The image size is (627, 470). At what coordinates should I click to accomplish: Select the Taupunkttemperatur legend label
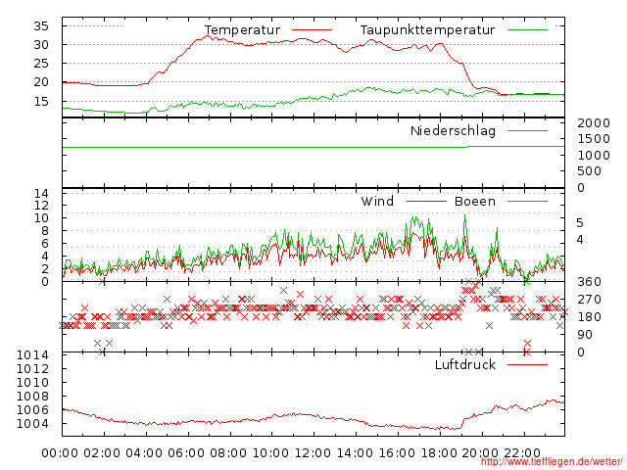click(x=427, y=30)
